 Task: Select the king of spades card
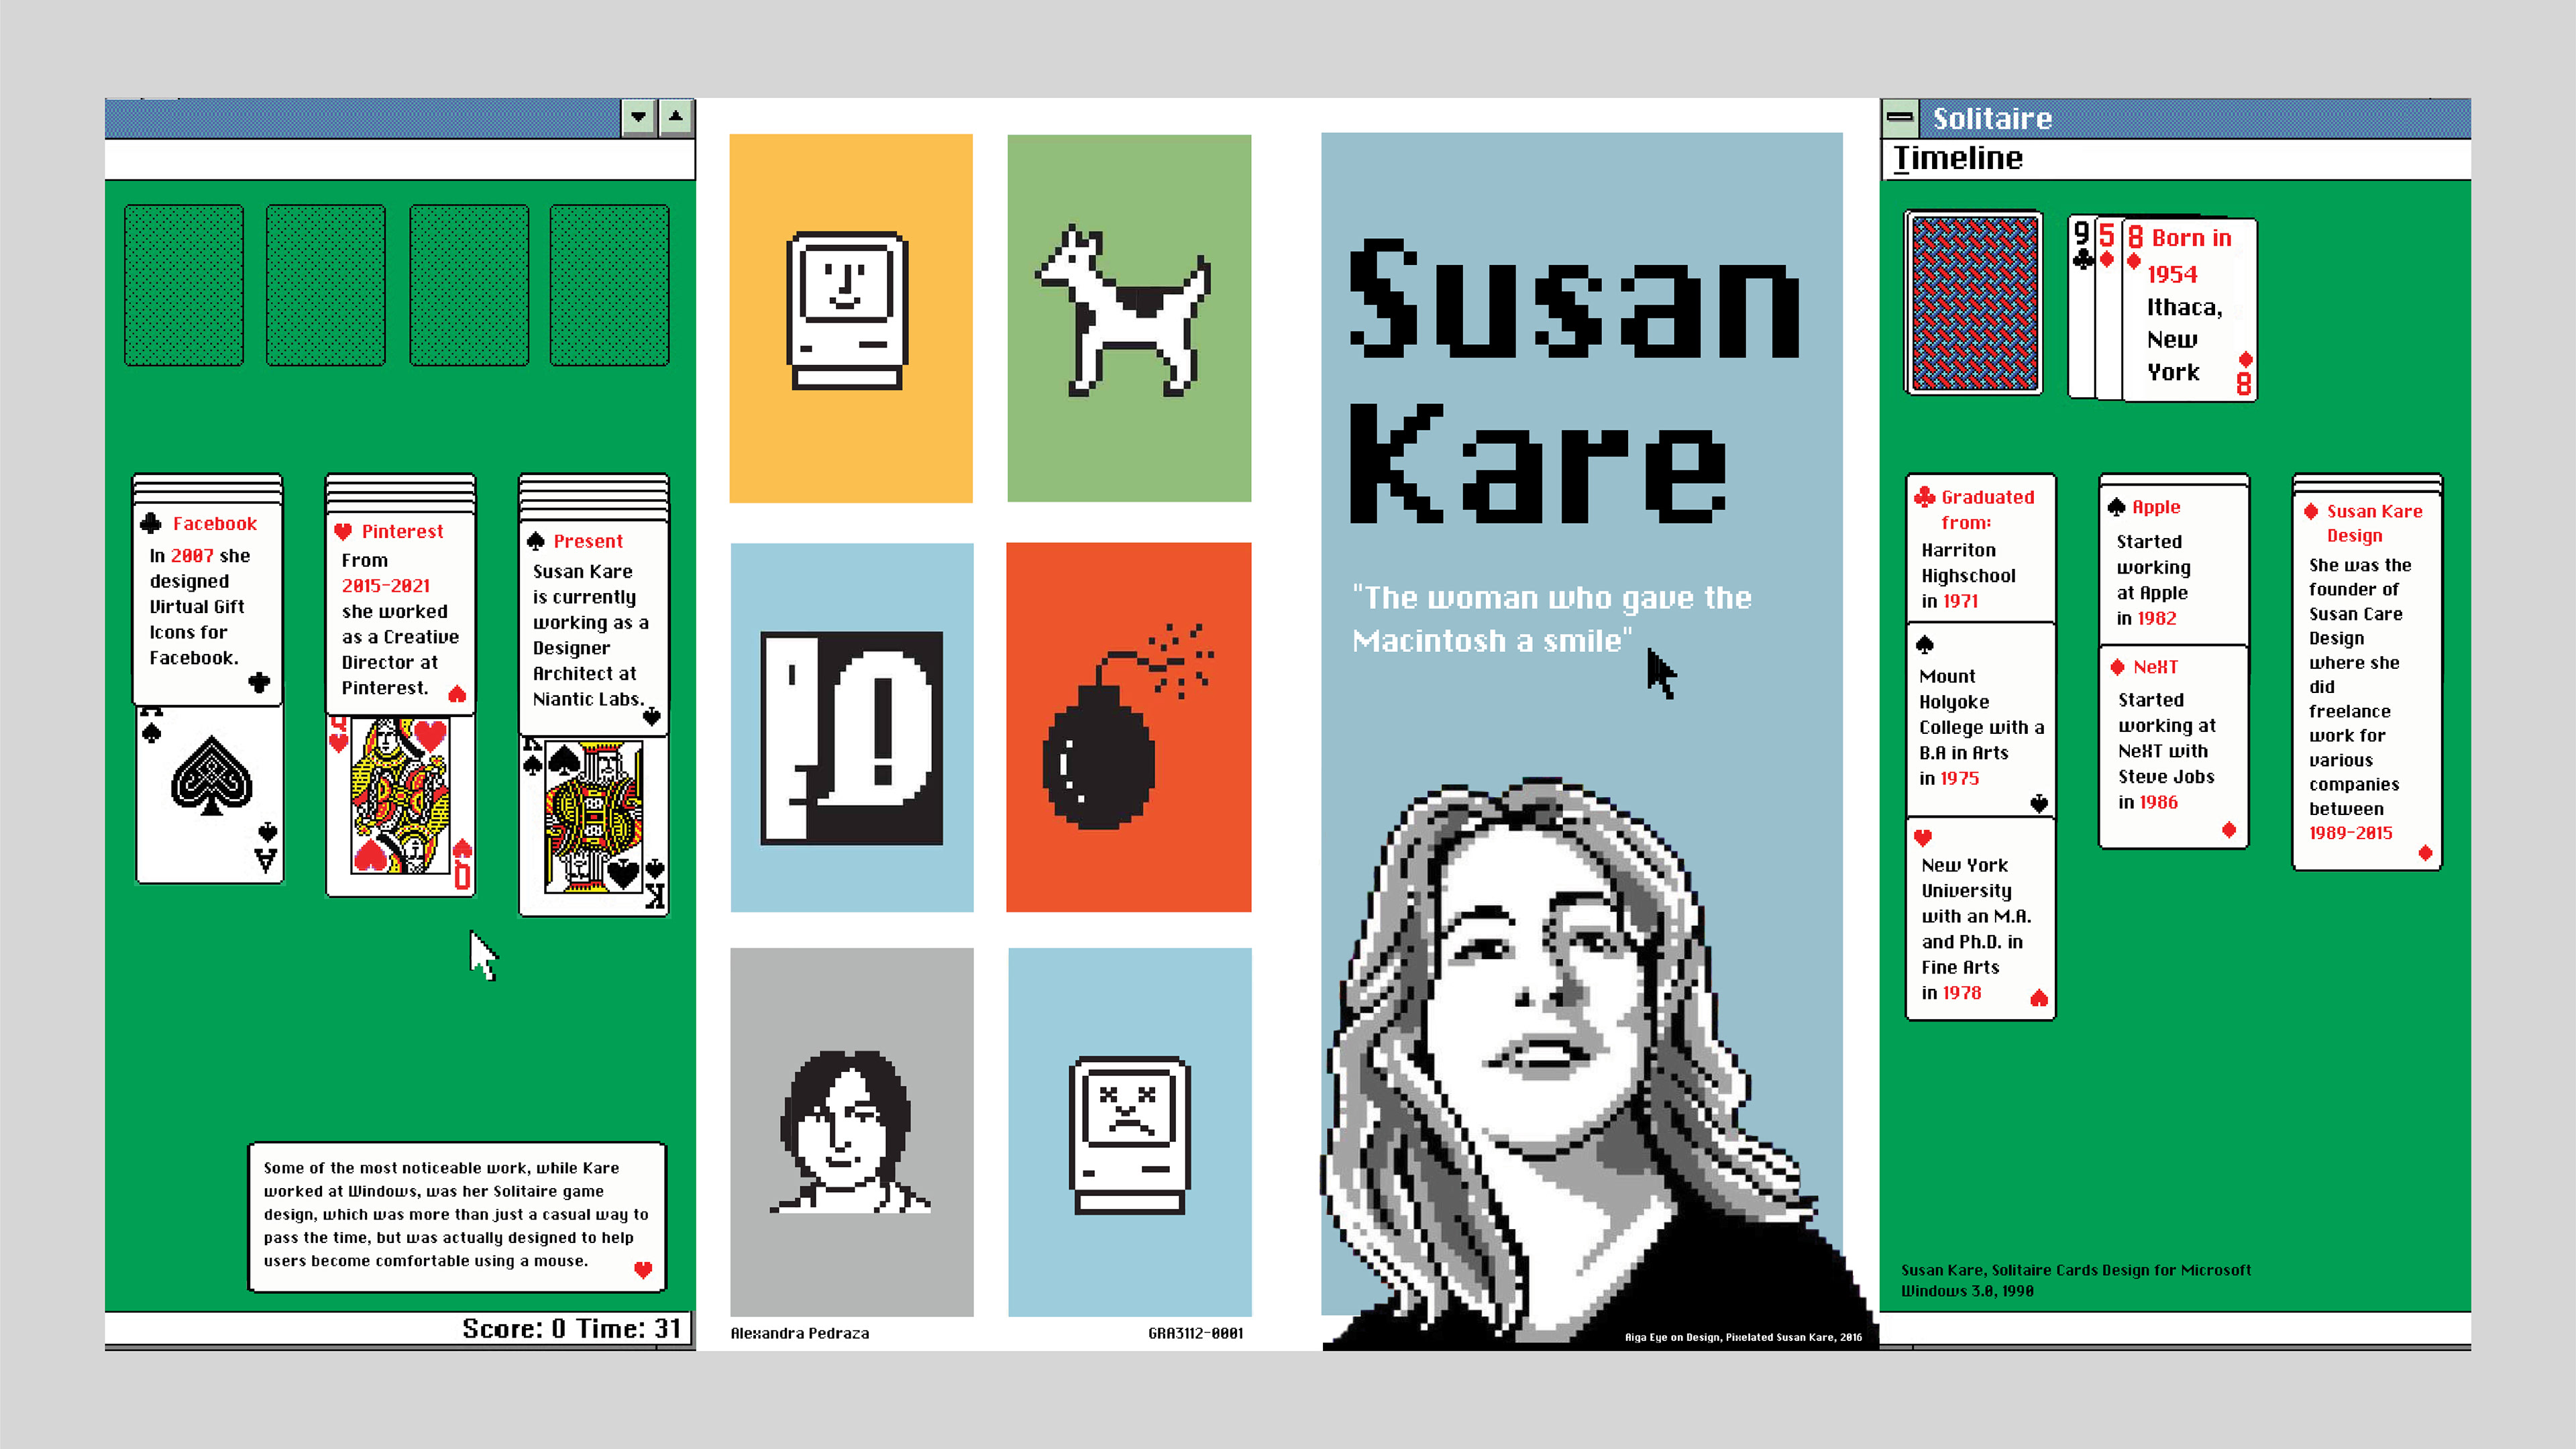click(594, 825)
